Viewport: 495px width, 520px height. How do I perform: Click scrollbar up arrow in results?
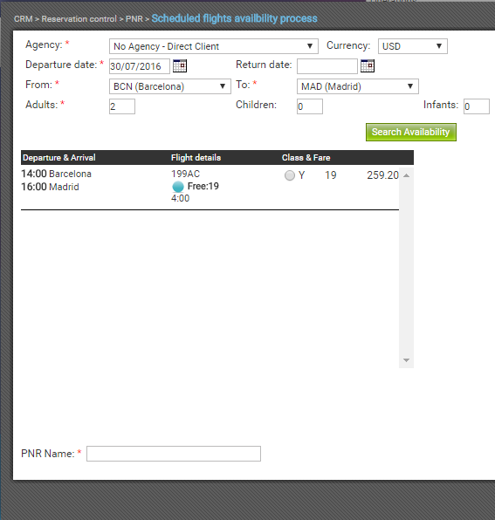(x=406, y=175)
